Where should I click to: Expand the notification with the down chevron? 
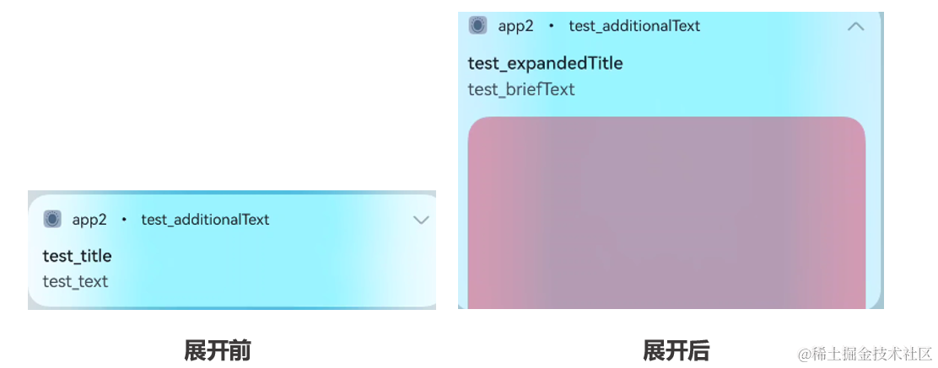pos(421,220)
